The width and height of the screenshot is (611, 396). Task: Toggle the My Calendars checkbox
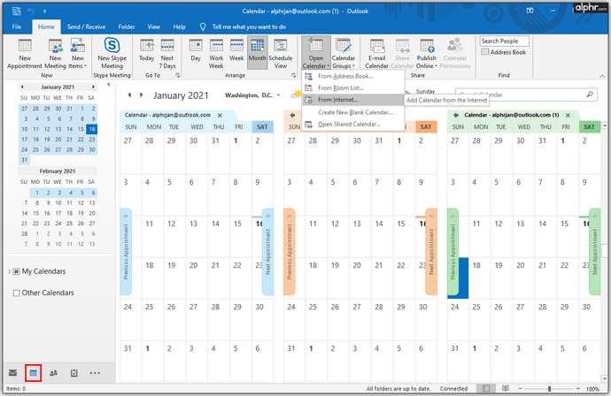[16, 271]
